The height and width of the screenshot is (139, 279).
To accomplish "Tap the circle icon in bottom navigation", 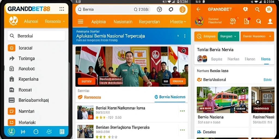I will (x=36, y=132).
